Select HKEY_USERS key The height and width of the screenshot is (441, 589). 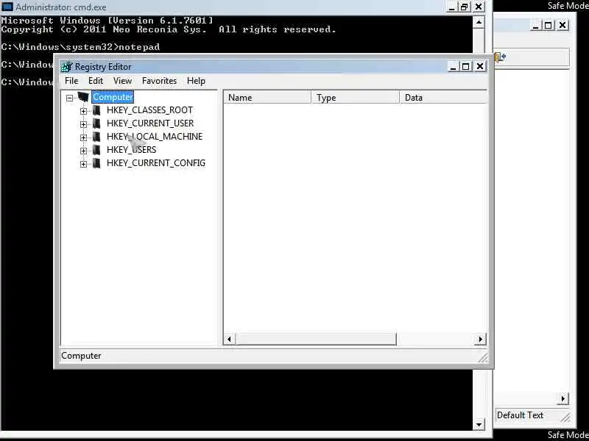tap(132, 150)
